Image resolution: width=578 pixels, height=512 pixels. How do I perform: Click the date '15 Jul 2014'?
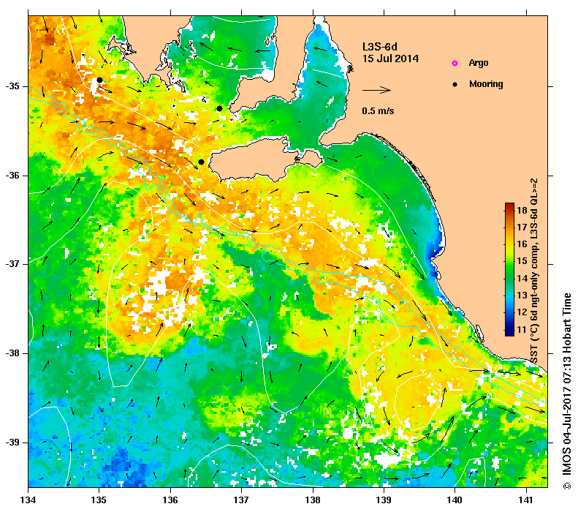pos(390,59)
